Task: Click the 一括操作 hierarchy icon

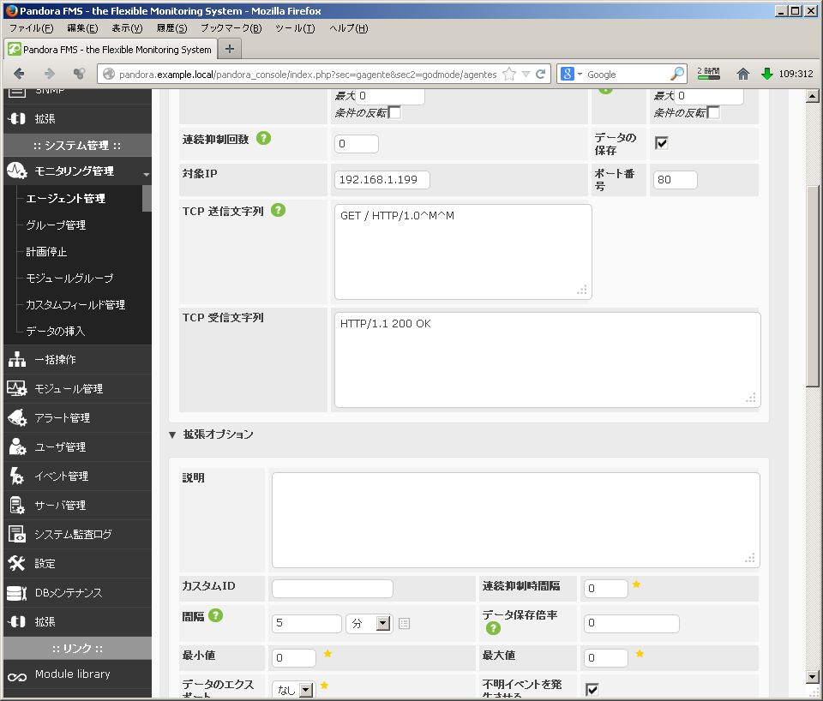Action: [17, 359]
